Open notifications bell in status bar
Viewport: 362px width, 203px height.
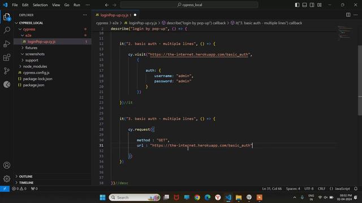(356, 189)
